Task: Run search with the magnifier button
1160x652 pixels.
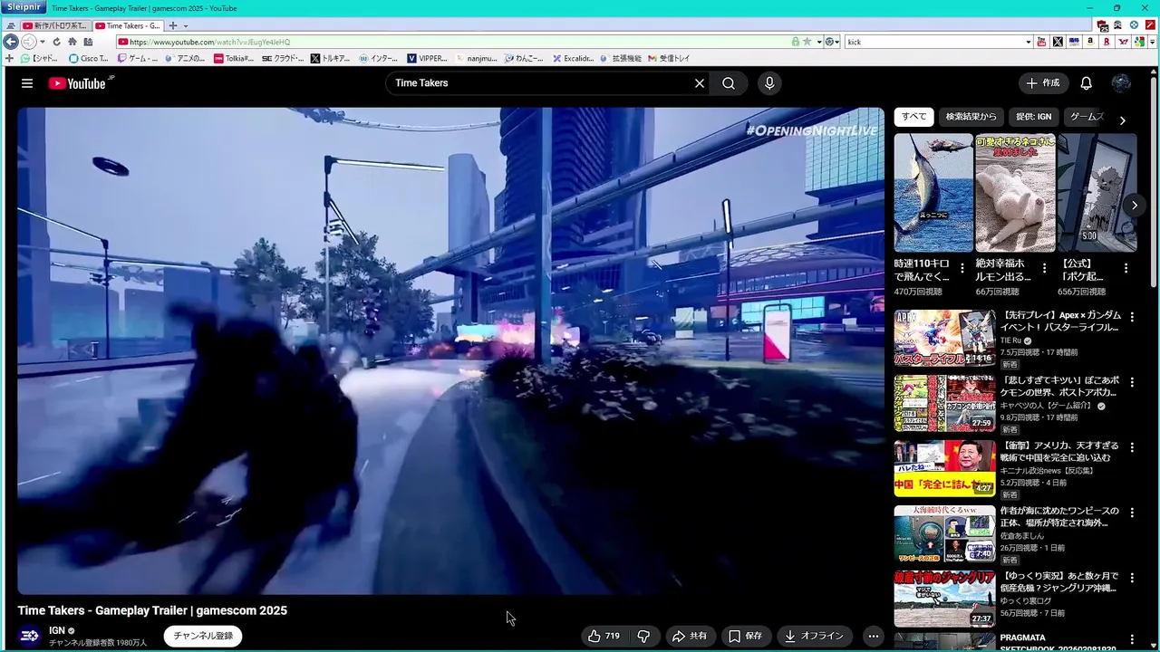Action: click(729, 83)
